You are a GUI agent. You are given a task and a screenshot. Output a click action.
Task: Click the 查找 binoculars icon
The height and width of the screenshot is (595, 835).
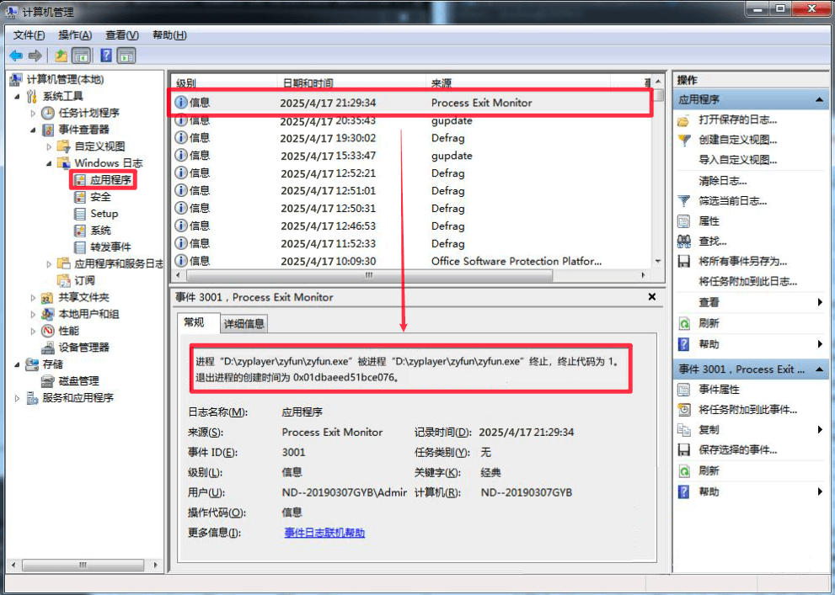(684, 240)
